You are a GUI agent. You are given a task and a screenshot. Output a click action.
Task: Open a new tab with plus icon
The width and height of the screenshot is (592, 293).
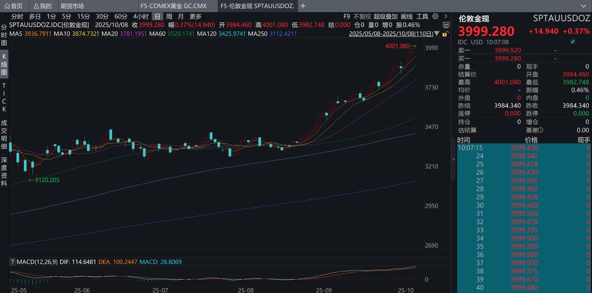[303, 6]
